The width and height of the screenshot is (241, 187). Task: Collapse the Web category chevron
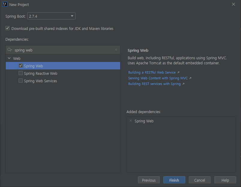(9, 58)
